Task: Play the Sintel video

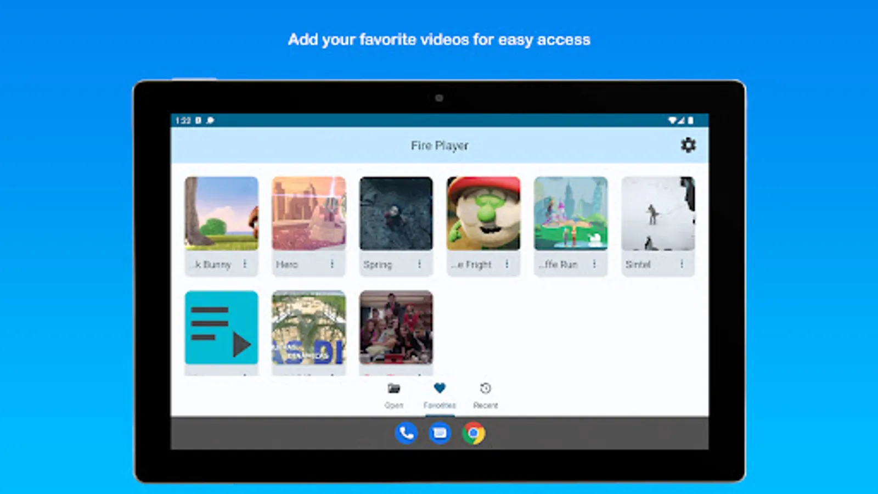Action: tap(658, 214)
